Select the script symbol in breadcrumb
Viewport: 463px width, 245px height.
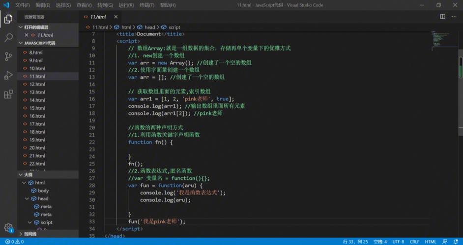(x=171, y=27)
